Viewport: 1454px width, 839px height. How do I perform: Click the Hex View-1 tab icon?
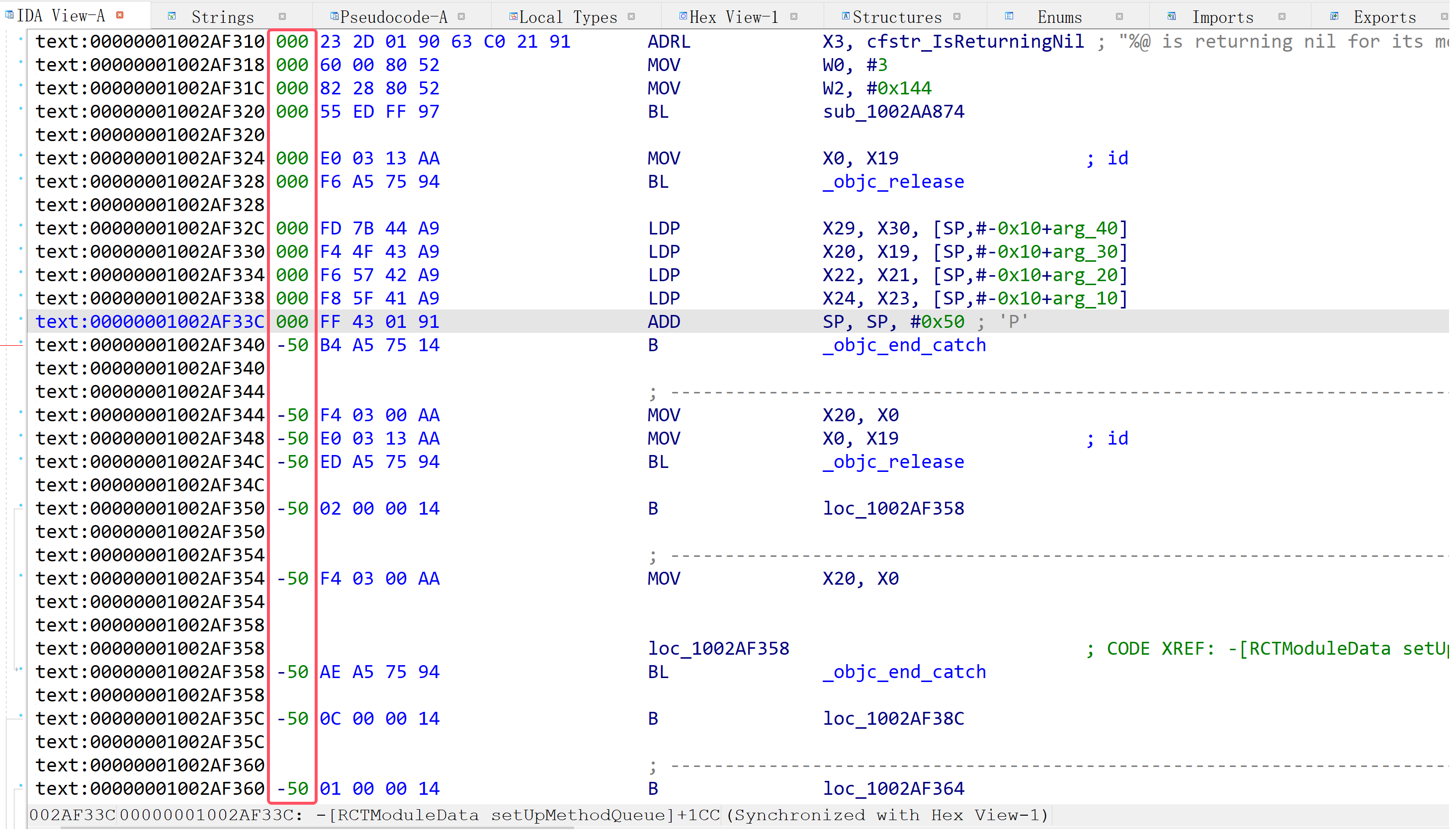coord(683,16)
